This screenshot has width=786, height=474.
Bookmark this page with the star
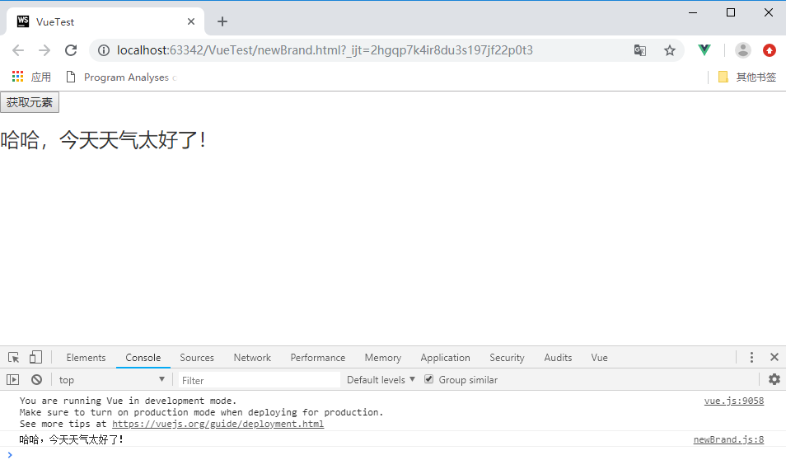670,50
